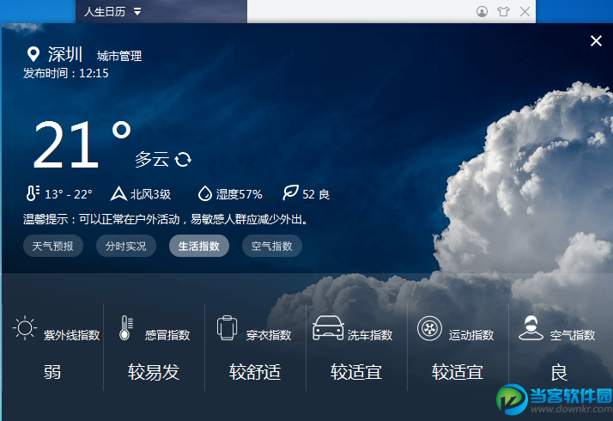Click the 空气指数 label in bottom row
The width and height of the screenshot is (613, 421).
click(x=573, y=335)
